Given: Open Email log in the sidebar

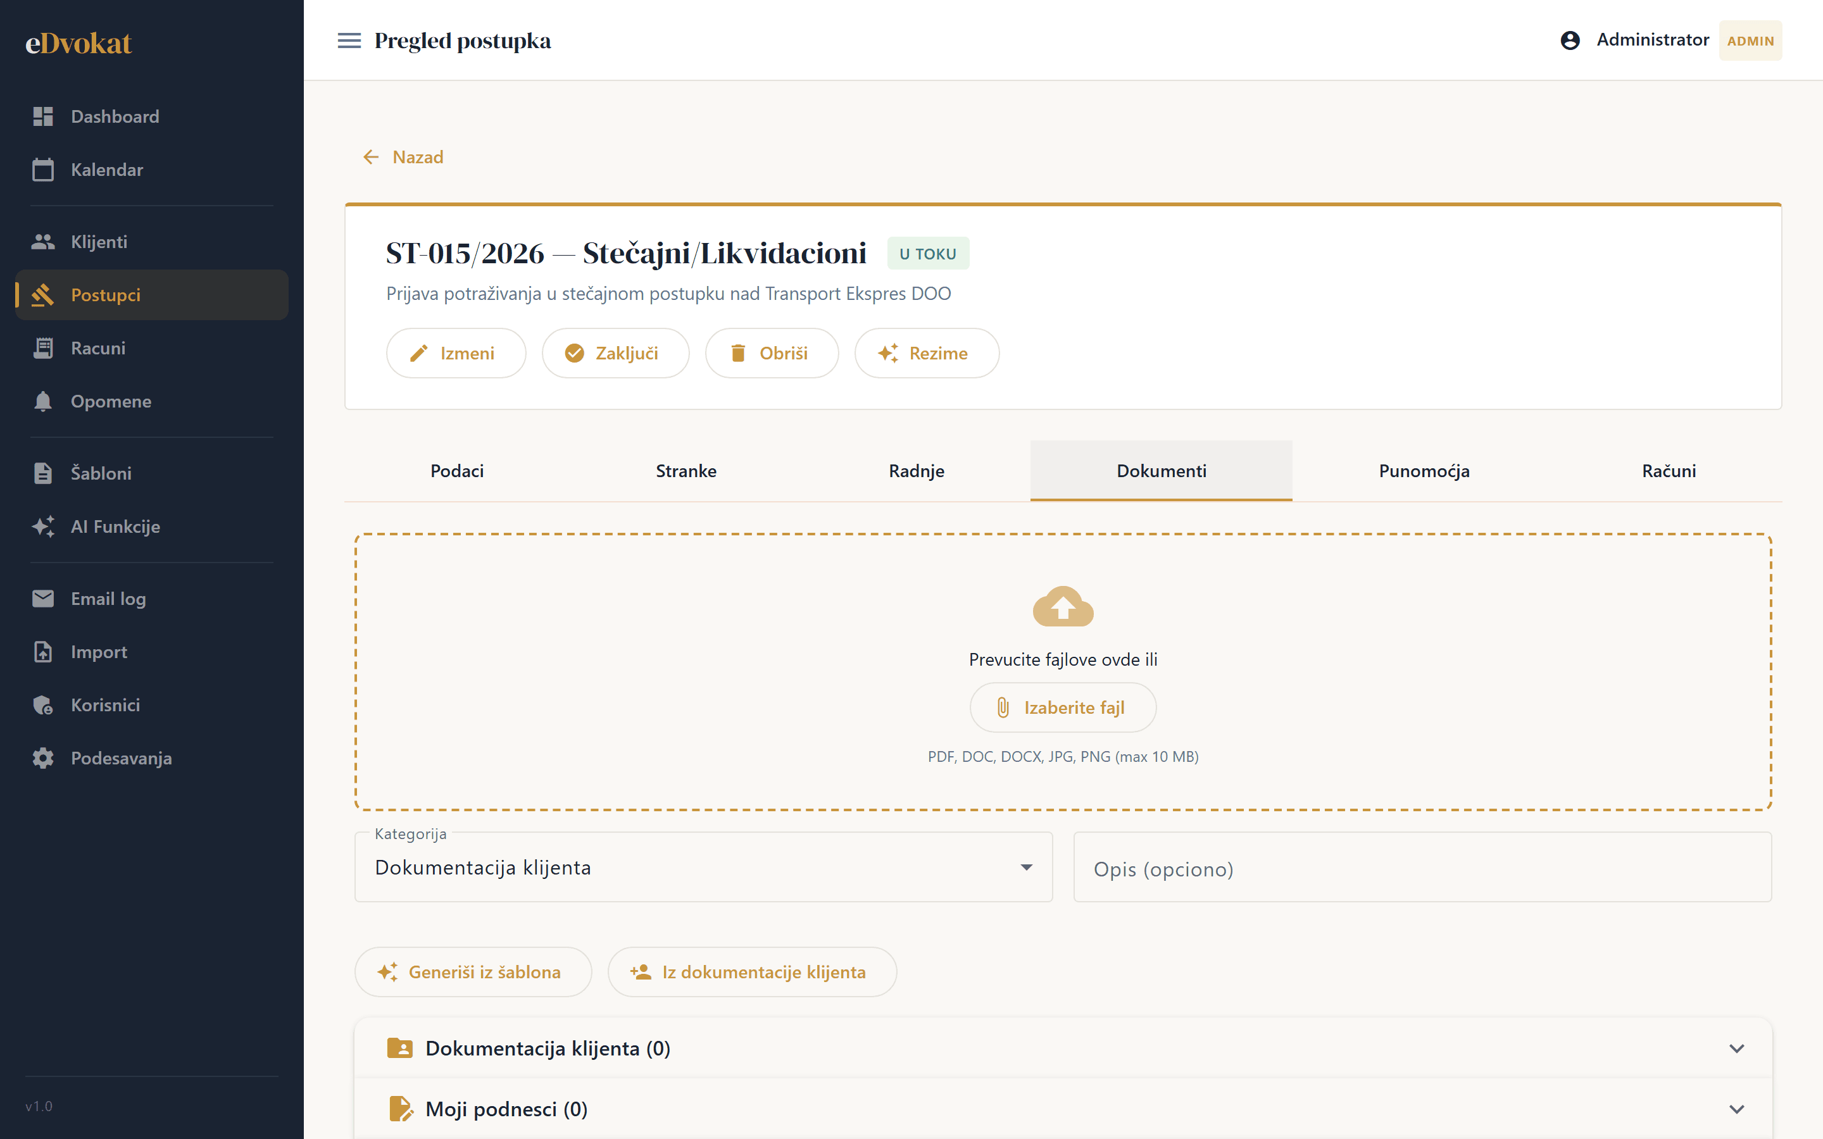Looking at the screenshot, I should (x=151, y=598).
